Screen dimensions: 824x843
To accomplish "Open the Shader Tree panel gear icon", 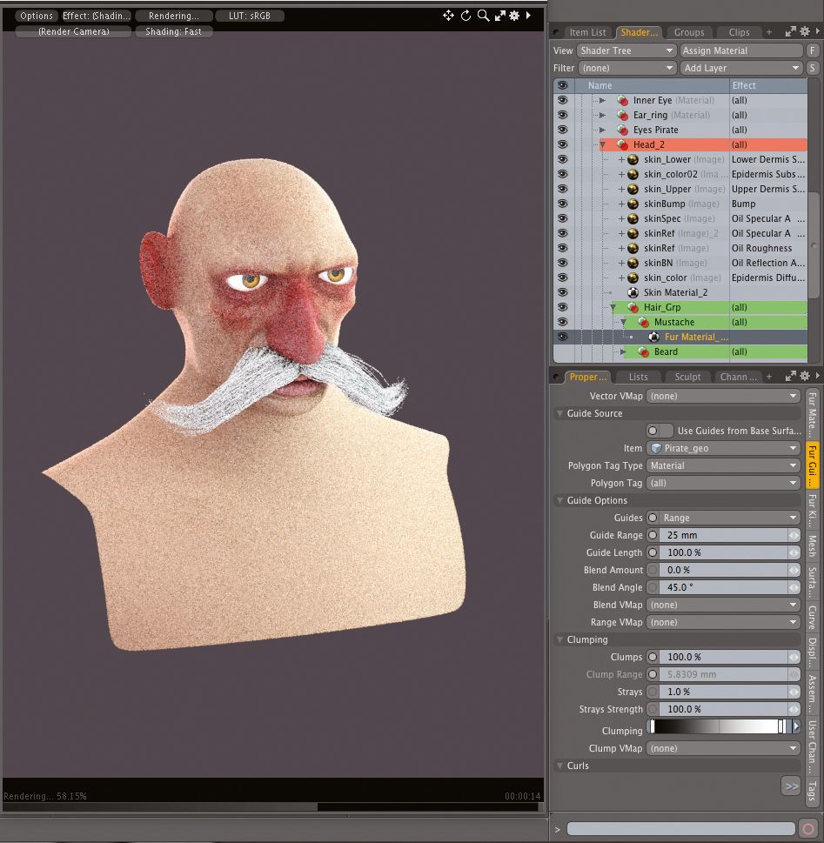I will tap(804, 31).
